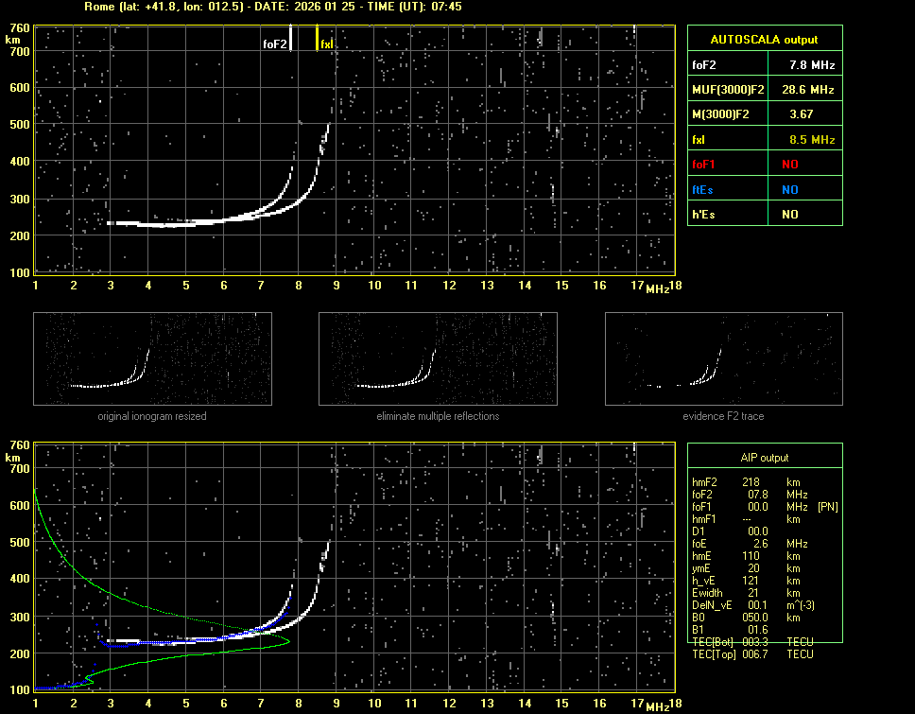Click the foF2 7.8 MHz value
Screen dimensions: 915x714
pyautogui.click(x=812, y=65)
